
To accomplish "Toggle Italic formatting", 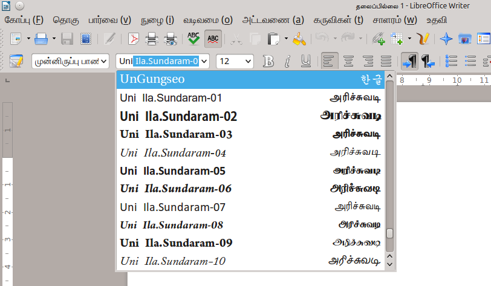I will click(287, 61).
